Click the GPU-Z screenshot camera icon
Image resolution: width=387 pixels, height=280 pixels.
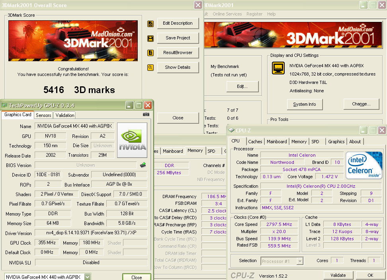[146, 115]
